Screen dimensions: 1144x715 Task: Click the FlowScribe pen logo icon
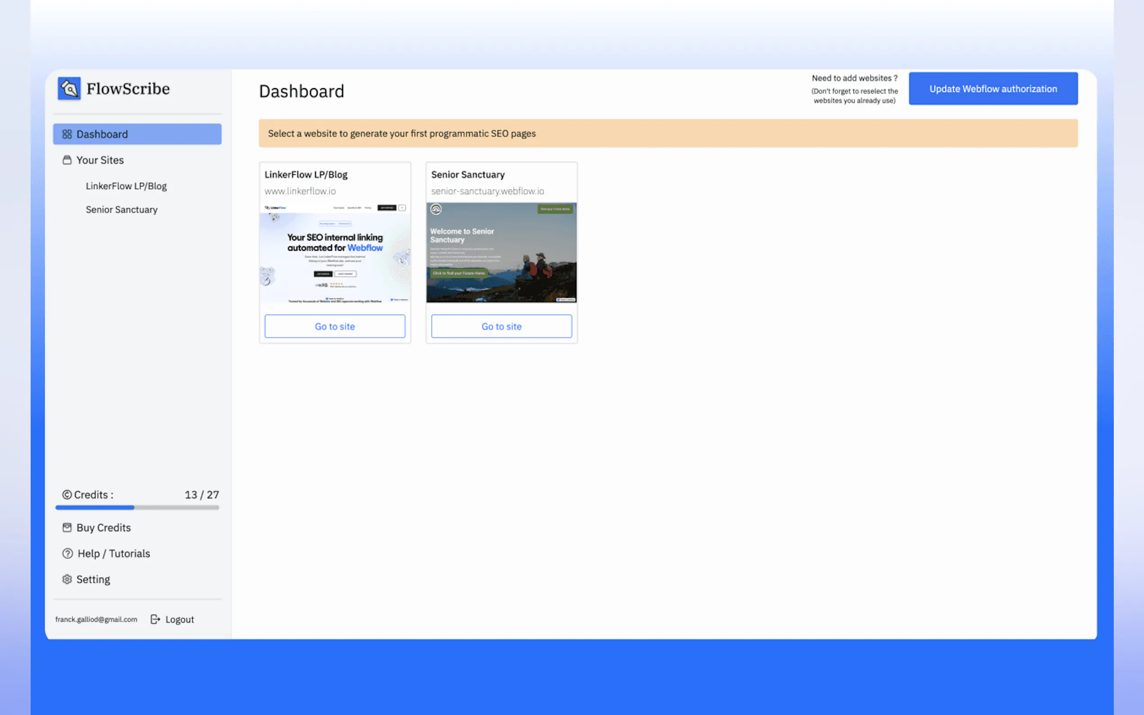click(69, 88)
